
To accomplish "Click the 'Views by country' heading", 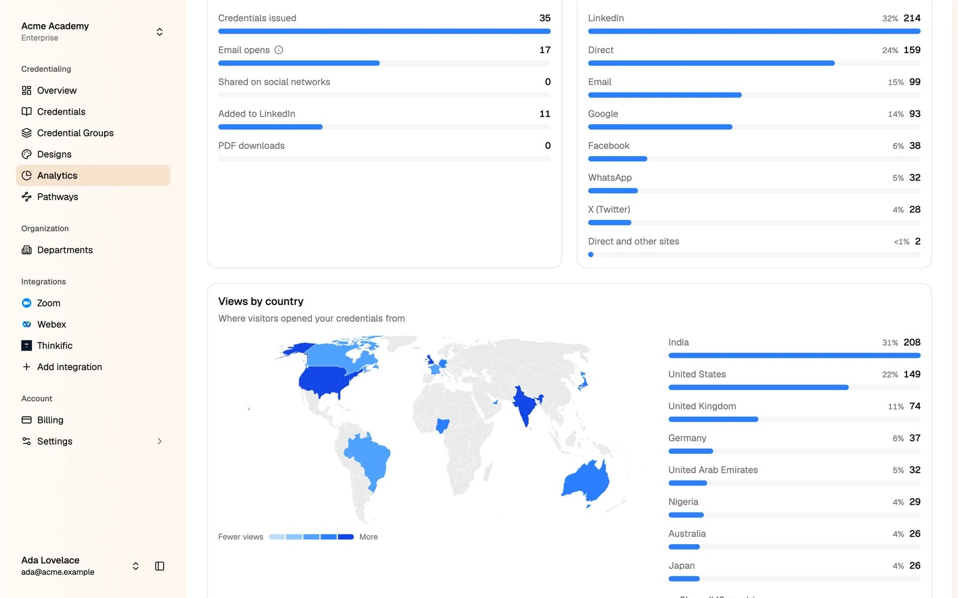I will tap(260, 301).
